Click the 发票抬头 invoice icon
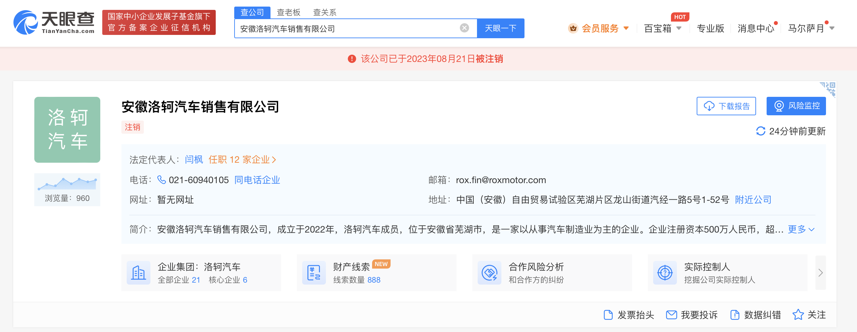 pyautogui.click(x=609, y=315)
